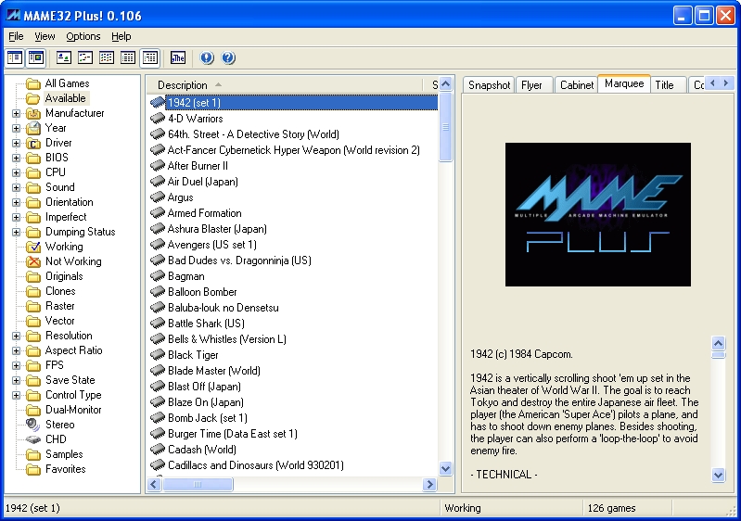Expand the Year folder node
Image resolution: width=741 pixels, height=521 pixels.
click(16, 128)
